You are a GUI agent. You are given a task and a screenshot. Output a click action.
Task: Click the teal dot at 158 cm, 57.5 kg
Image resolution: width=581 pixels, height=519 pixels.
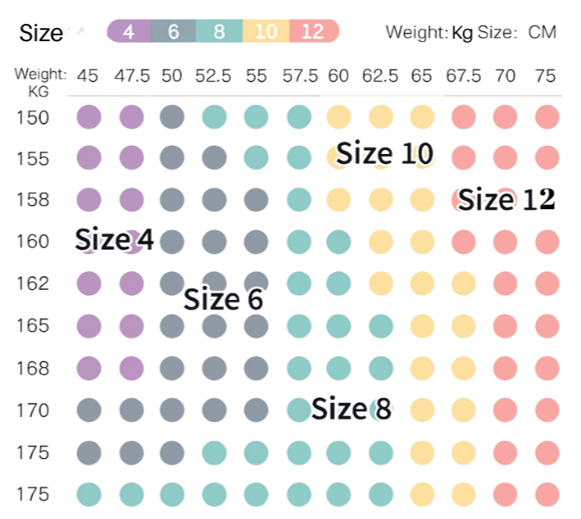click(298, 199)
